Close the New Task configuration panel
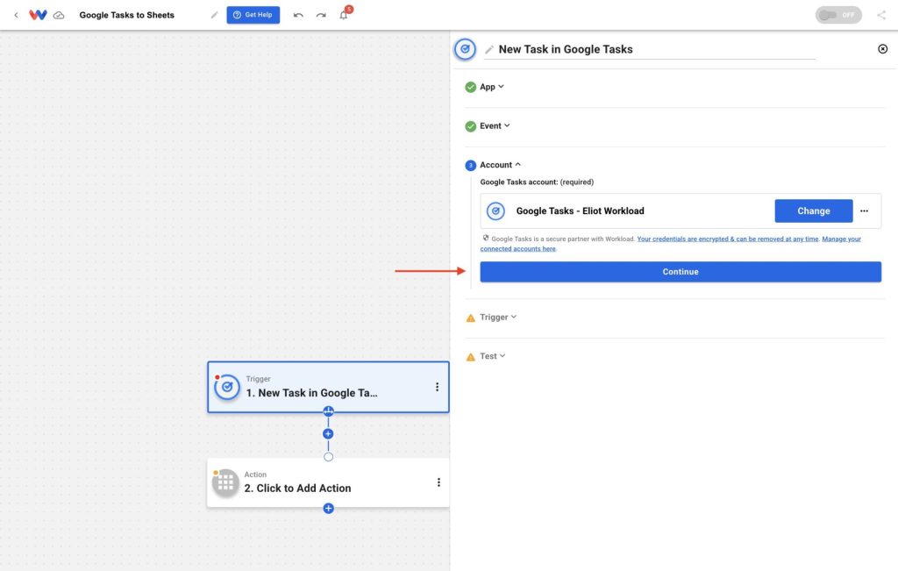This screenshot has width=898, height=571. click(x=882, y=49)
